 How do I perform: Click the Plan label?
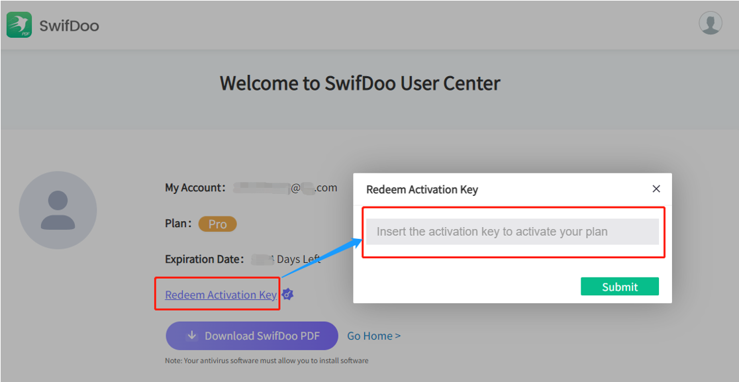click(x=178, y=223)
